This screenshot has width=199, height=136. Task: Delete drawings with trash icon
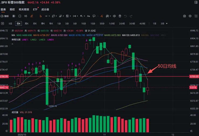tap(120, 16)
